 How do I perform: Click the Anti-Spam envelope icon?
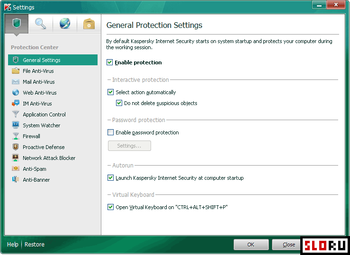point(16,168)
